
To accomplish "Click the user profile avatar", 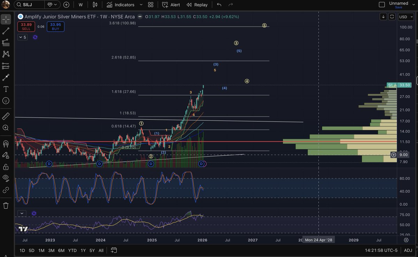I will pos(6,5).
